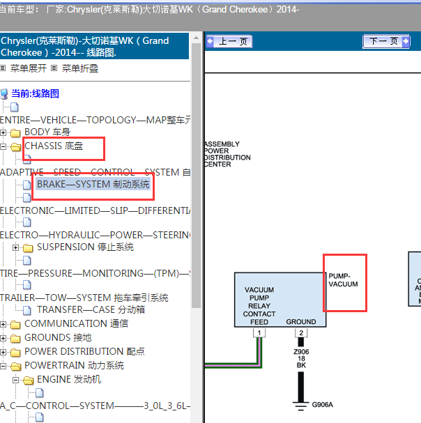
Task: Open BRAKE—SYSTEM 制动系统 diagram
Action: pos(93,184)
